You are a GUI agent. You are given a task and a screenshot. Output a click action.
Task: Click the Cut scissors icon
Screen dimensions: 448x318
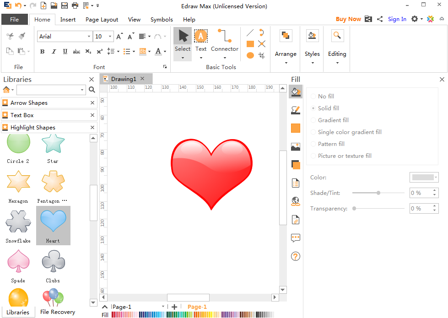(x=10, y=36)
